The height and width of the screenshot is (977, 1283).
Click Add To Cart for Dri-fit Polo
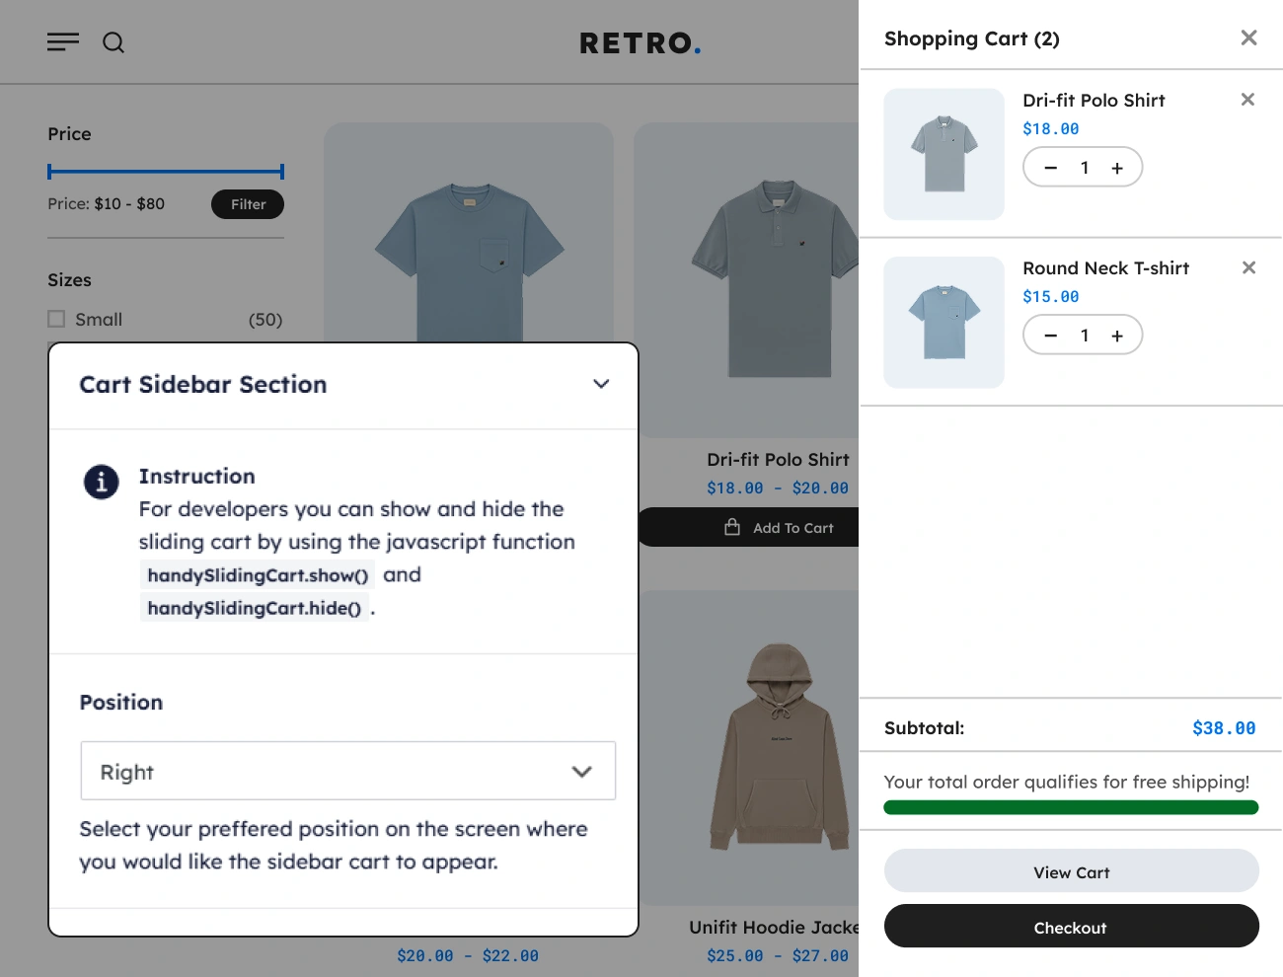coord(748,527)
